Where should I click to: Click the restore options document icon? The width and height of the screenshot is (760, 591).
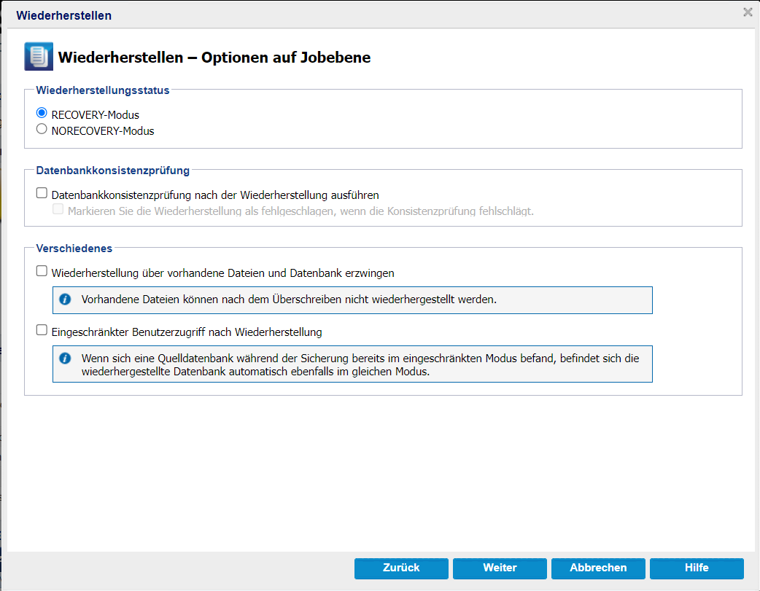39,56
